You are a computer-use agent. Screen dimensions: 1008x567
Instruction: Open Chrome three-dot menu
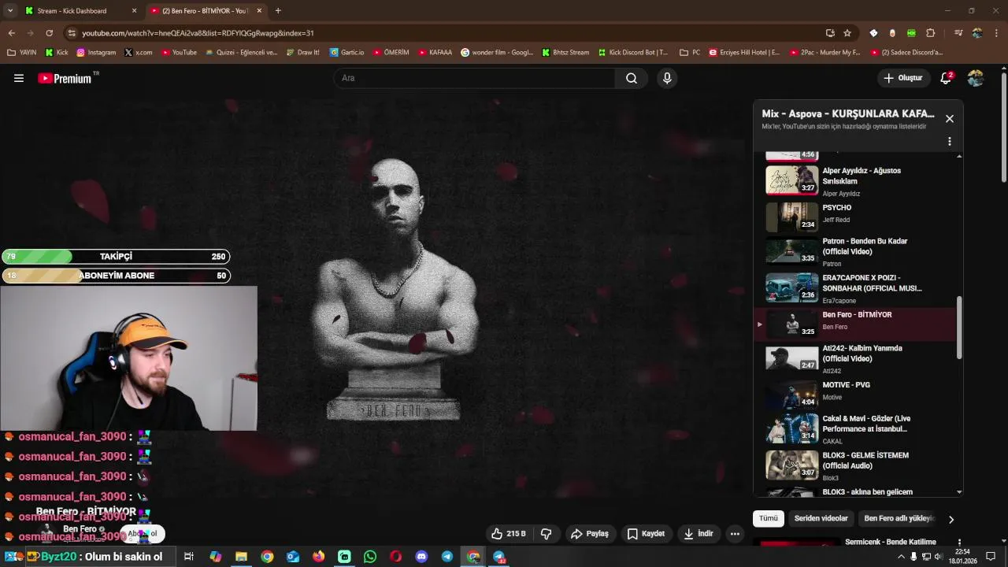click(x=996, y=33)
